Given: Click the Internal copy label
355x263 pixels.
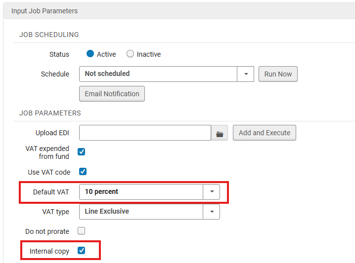Looking at the screenshot, I should (49, 251).
